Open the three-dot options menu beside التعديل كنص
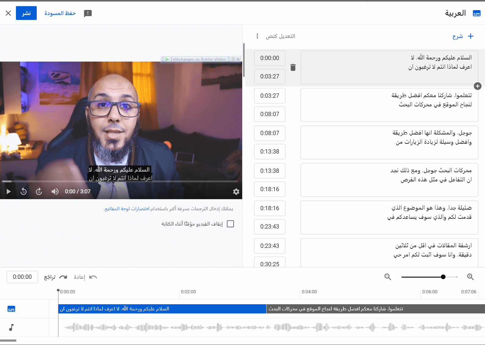Image resolution: width=485 pixels, height=345 pixels. click(257, 36)
